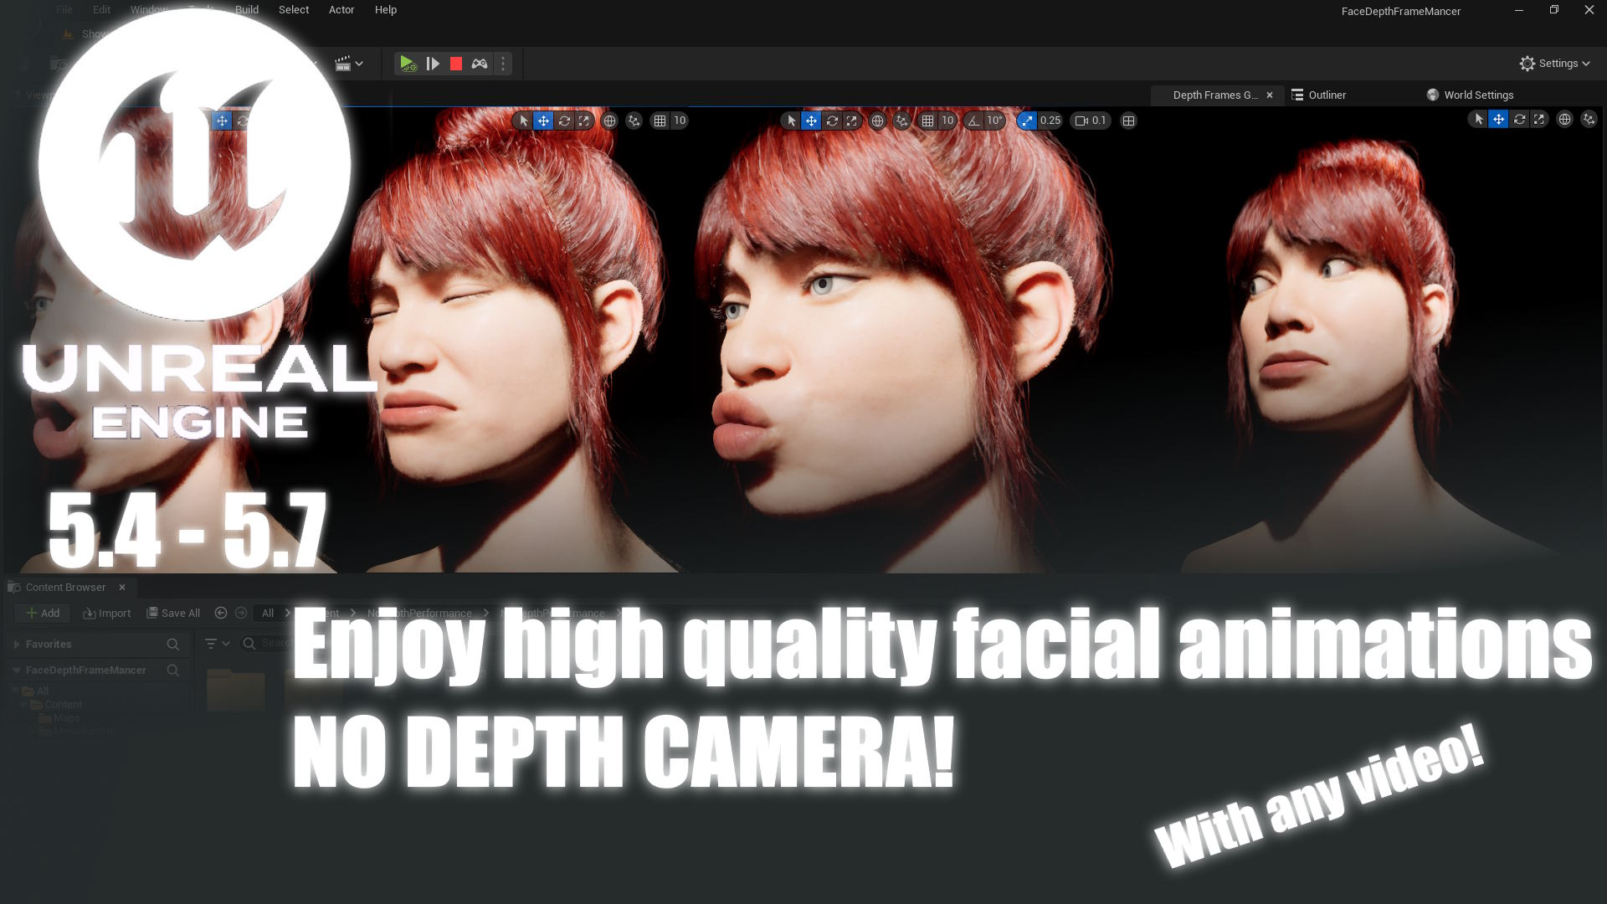
Task: Click the gamepad Possess icon in toolbar
Action: click(480, 64)
